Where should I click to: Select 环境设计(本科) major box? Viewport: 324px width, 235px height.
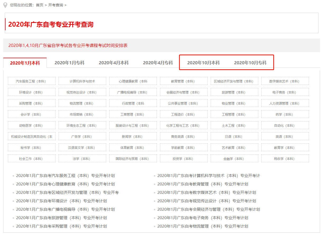pyautogui.click(x=32, y=92)
